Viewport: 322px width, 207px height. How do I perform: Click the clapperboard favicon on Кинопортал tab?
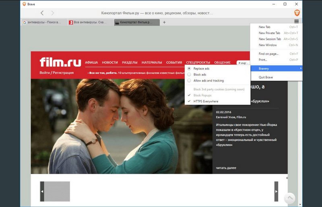tap(117, 22)
